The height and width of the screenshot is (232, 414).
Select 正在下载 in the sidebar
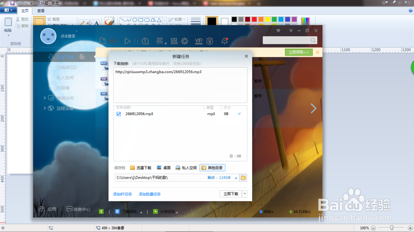coord(65,57)
